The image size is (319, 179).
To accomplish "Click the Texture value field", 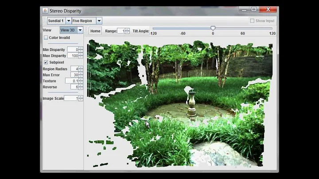I will click(x=72, y=81).
